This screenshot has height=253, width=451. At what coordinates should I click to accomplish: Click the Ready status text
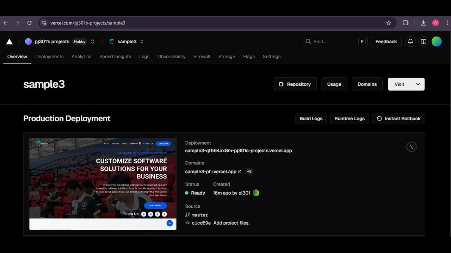pyautogui.click(x=198, y=193)
